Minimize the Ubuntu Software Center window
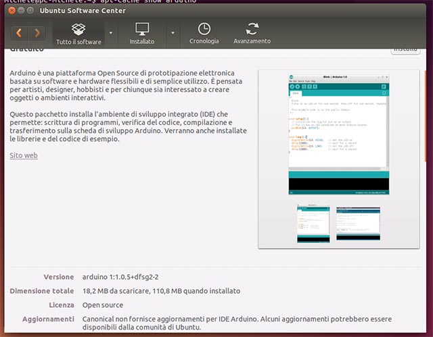This screenshot has height=337, width=433. pos(21,11)
